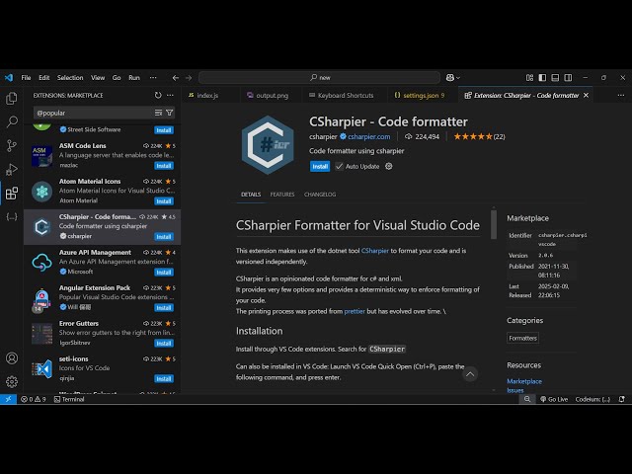Open the CSharpier link in description

[375, 251]
